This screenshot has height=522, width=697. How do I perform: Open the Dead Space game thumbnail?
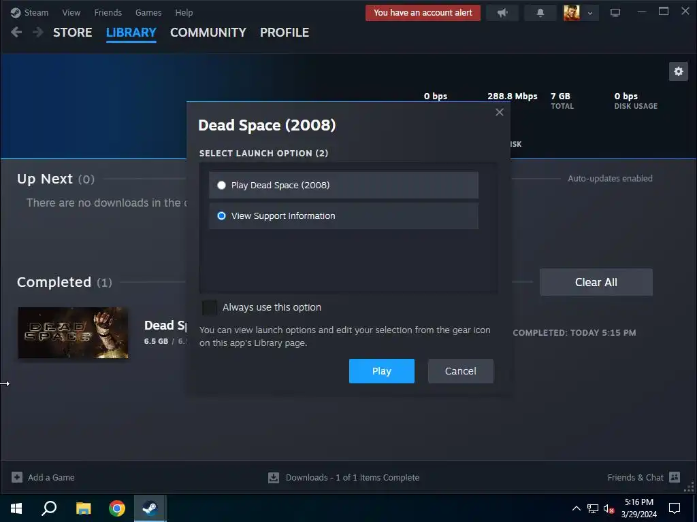[x=73, y=332]
